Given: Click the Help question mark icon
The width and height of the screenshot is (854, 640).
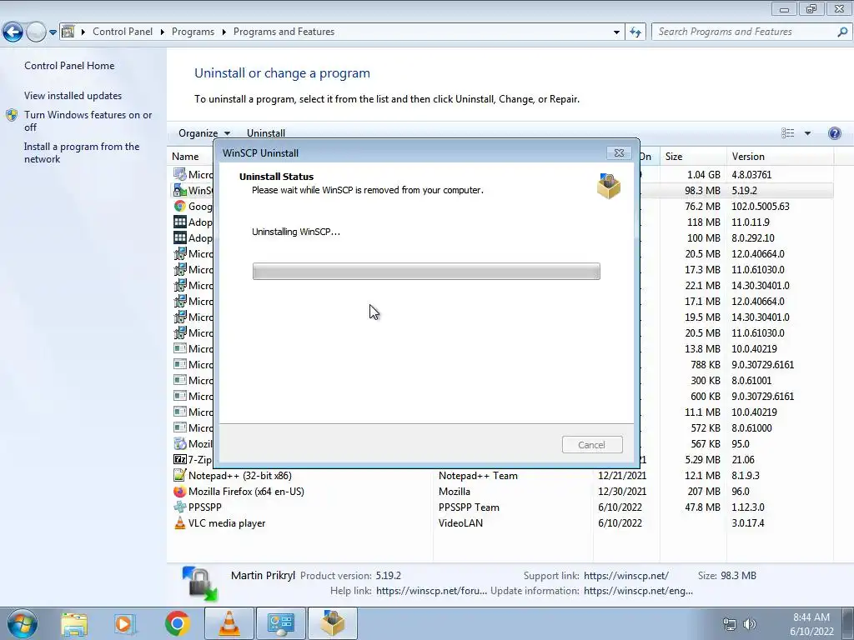Looking at the screenshot, I should pos(834,133).
